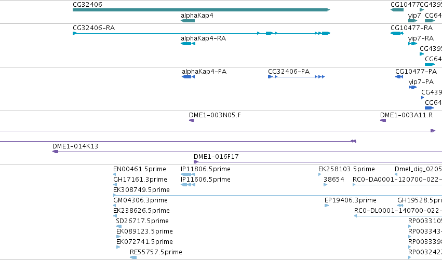
Task: Select the alphaKap4-PA protein label
Action: [x=204, y=72]
